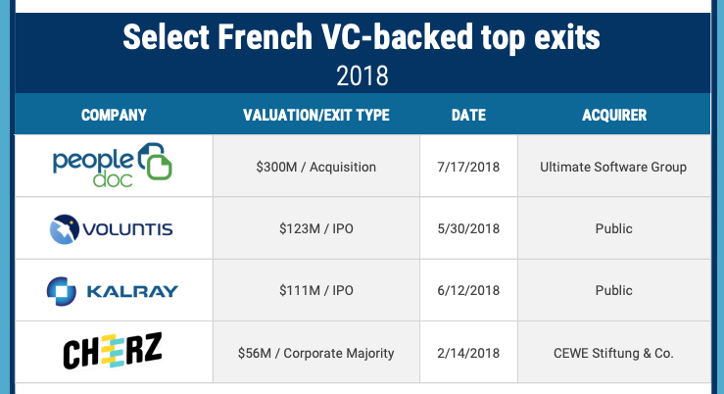Select the Voluntis logo
The width and height of the screenshot is (724, 394).
113,228
